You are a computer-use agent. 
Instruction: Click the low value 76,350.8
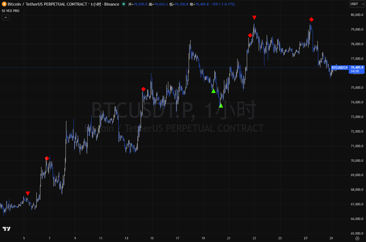point(181,4)
